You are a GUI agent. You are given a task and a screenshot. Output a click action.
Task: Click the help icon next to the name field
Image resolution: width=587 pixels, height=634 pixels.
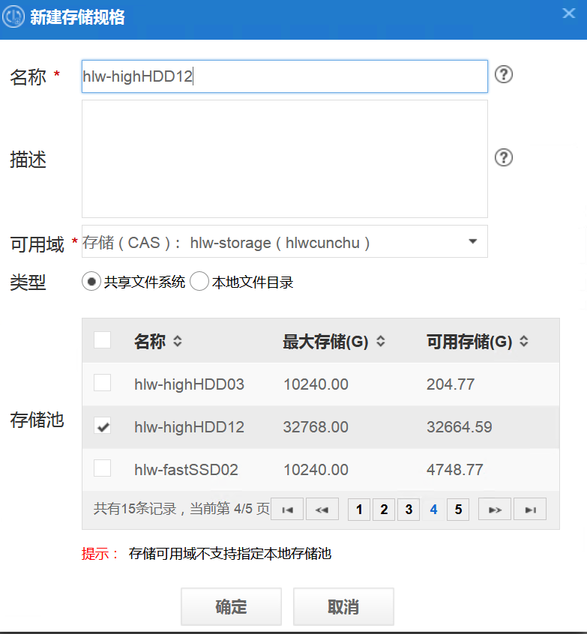coord(504,75)
